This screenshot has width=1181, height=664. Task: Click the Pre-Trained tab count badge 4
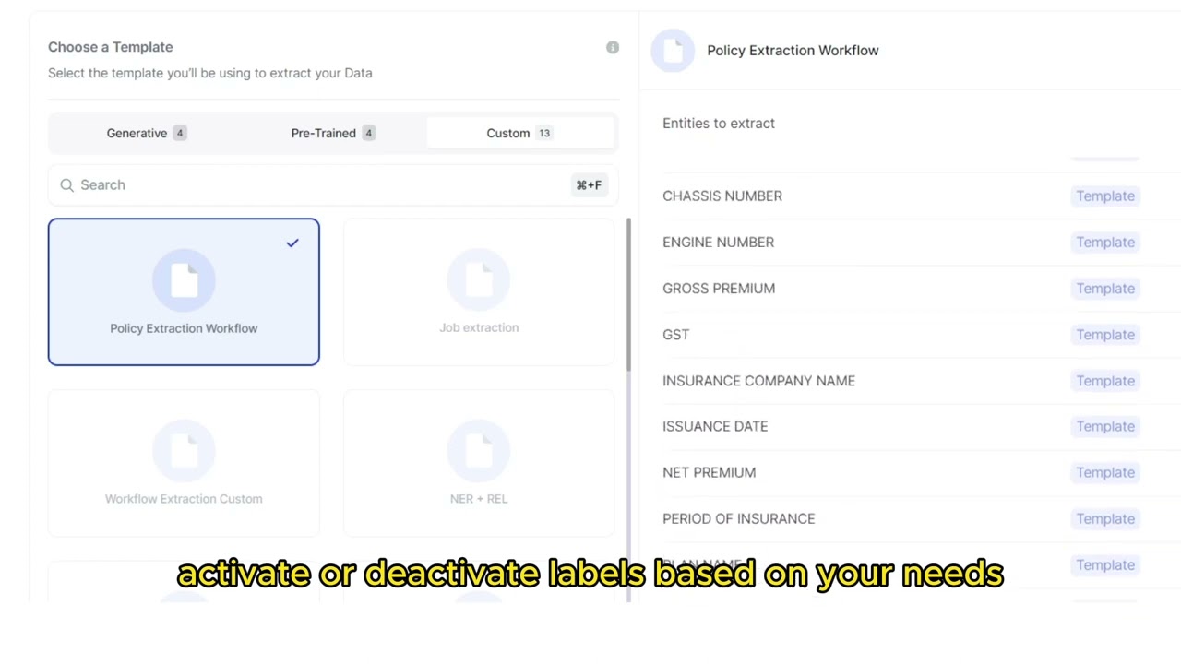(368, 133)
